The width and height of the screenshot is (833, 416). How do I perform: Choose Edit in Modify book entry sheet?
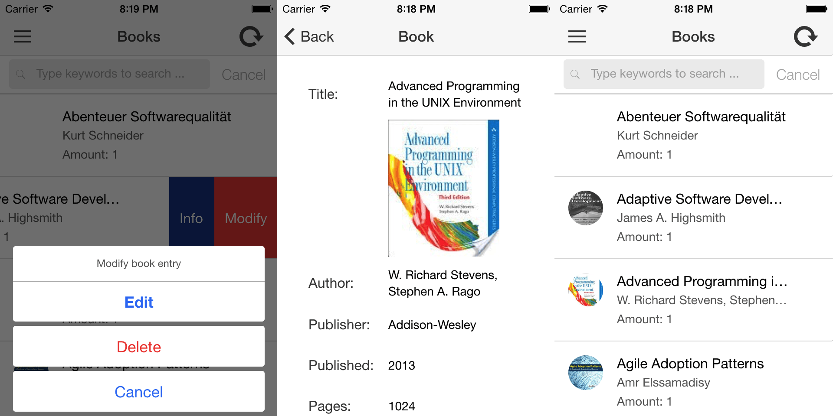point(139,302)
